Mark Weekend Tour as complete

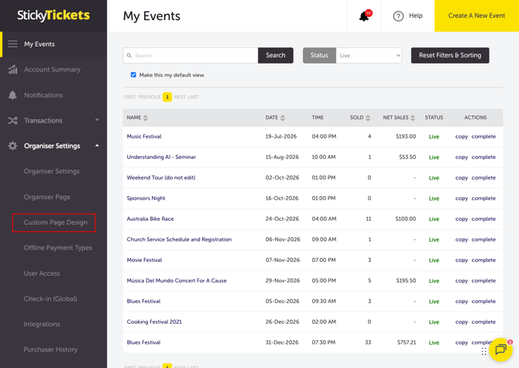483,177
